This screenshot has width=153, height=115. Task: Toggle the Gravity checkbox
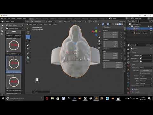tap(133, 89)
